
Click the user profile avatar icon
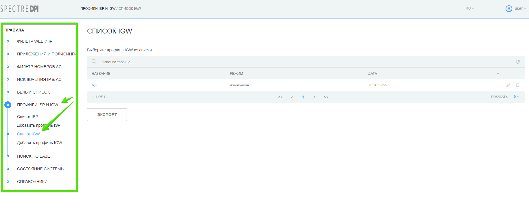pos(509,9)
